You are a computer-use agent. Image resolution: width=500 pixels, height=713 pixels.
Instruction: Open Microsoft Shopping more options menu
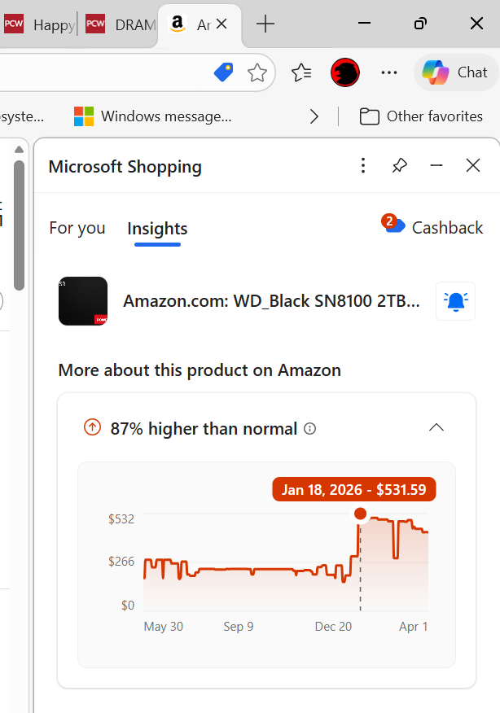click(363, 166)
